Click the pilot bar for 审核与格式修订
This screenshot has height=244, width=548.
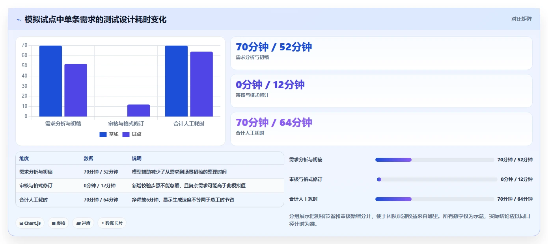click(x=138, y=111)
